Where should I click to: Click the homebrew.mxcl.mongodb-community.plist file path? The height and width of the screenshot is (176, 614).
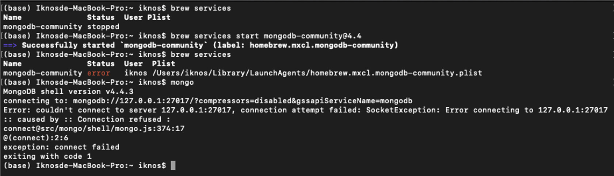[317, 73]
